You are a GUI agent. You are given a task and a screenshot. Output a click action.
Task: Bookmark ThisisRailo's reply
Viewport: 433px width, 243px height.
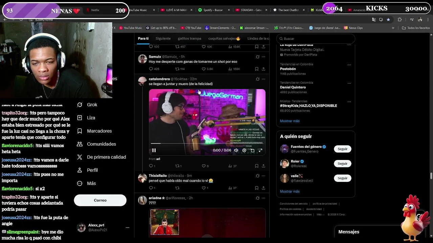coord(257,188)
